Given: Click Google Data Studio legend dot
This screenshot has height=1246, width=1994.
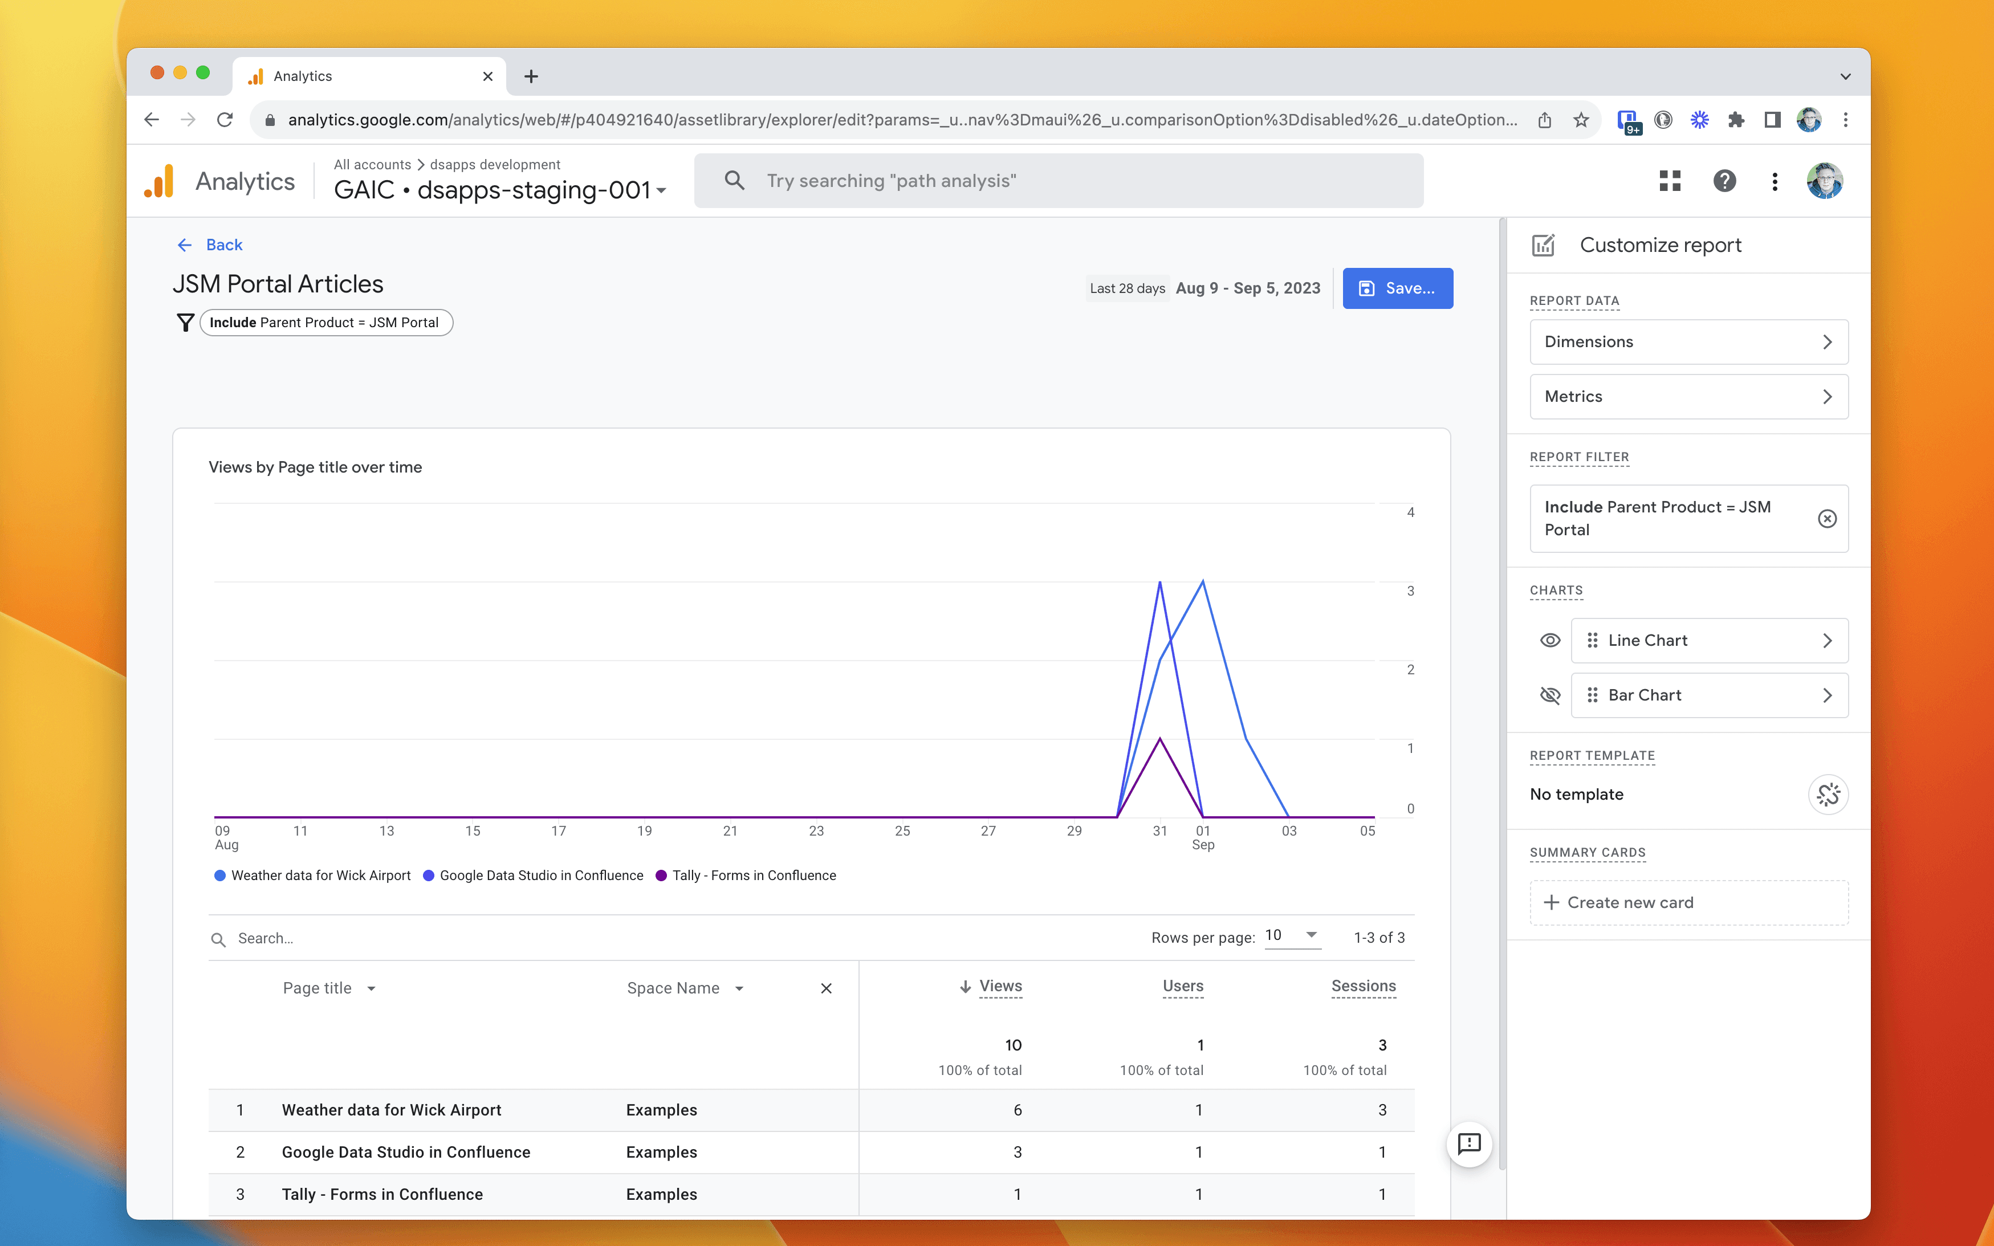Looking at the screenshot, I should (x=429, y=875).
